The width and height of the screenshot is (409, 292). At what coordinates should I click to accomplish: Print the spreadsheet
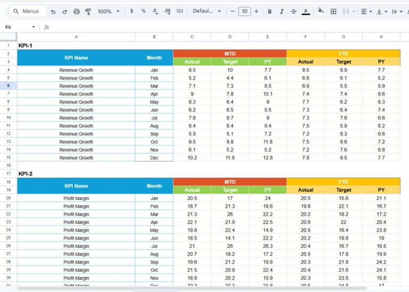tap(77, 12)
